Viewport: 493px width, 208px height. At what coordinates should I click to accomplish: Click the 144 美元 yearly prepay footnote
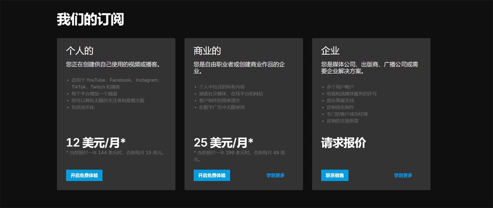[115, 153]
